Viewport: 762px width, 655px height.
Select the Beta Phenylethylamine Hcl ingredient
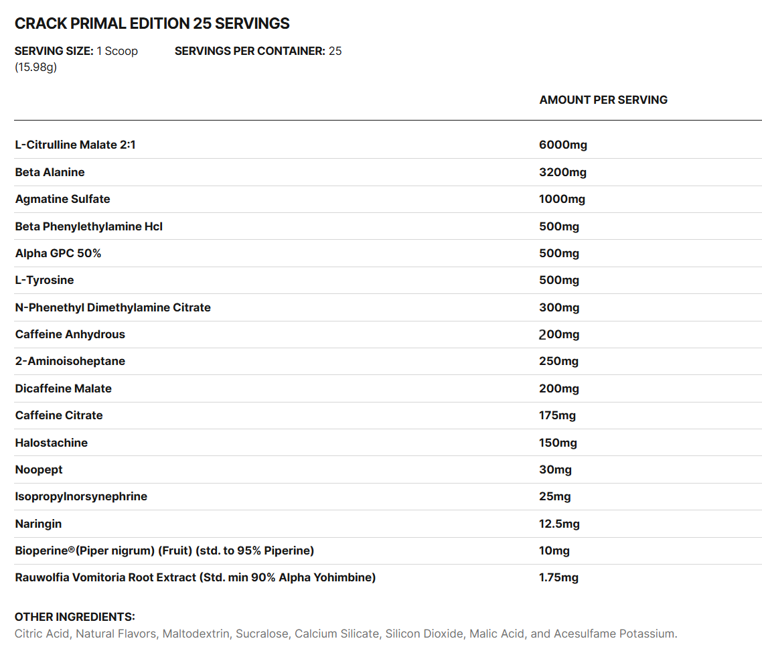click(89, 226)
